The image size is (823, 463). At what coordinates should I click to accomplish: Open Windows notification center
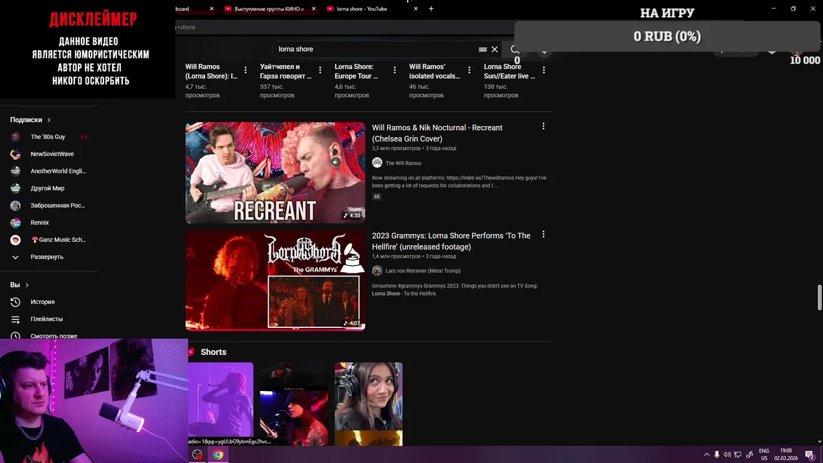pyautogui.click(x=810, y=455)
